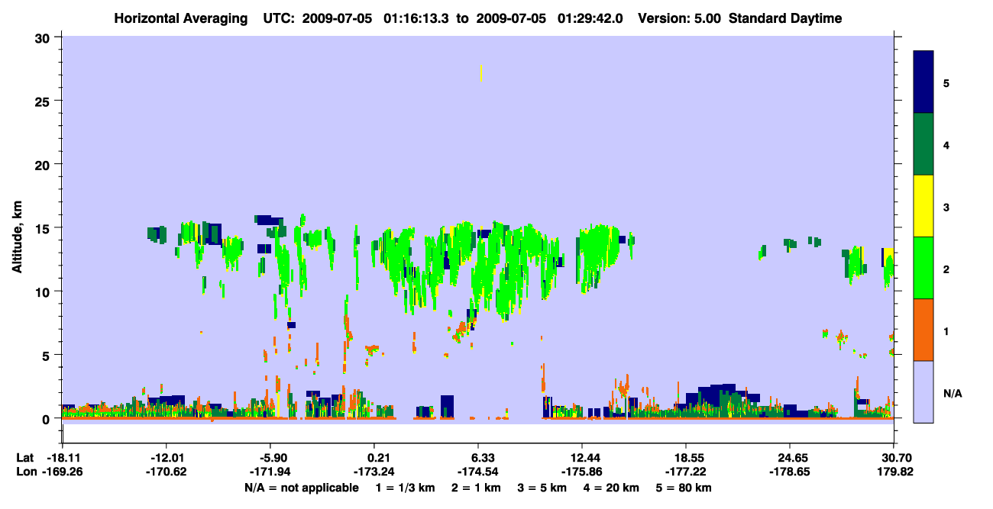Click the bright green legend swatch labeled 2

pyautogui.click(x=923, y=268)
